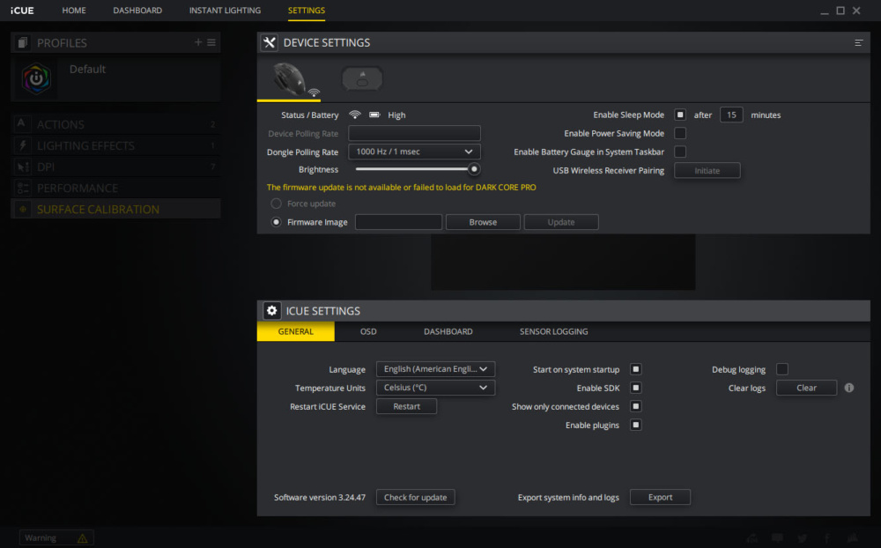Click the Clear logs info icon

click(849, 388)
